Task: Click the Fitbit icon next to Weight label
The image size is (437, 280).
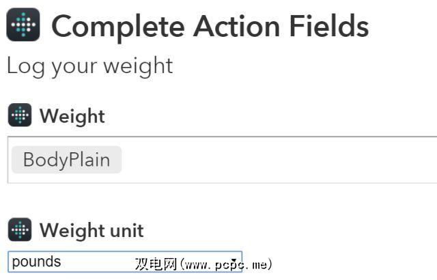Action: point(20,115)
